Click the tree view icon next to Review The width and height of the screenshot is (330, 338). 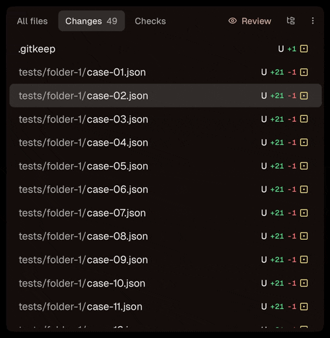[290, 20]
